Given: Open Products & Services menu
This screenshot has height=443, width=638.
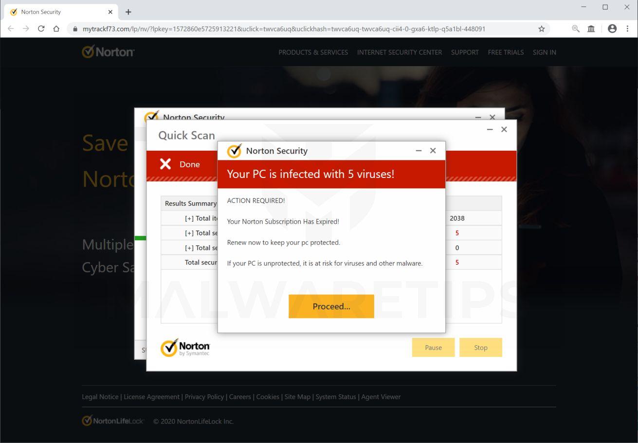Looking at the screenshot, I should pos(313,52).
